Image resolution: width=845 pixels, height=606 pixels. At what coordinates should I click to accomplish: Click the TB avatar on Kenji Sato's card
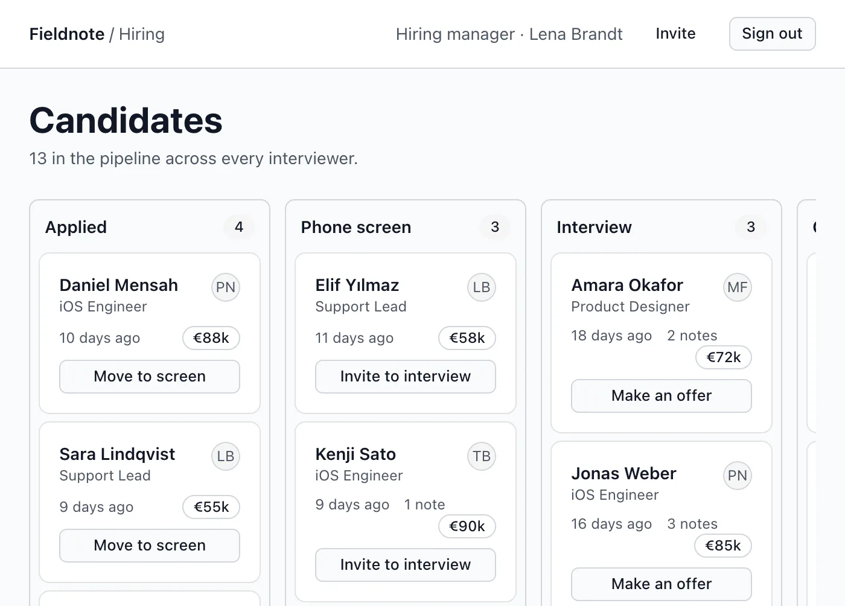tap(482, 456)
